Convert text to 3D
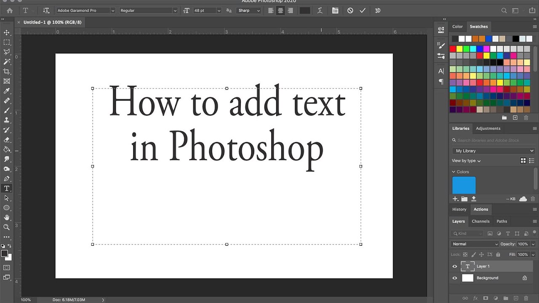This screenshot has width=539, height=303. pyautogui.click(x=378, y=11)
